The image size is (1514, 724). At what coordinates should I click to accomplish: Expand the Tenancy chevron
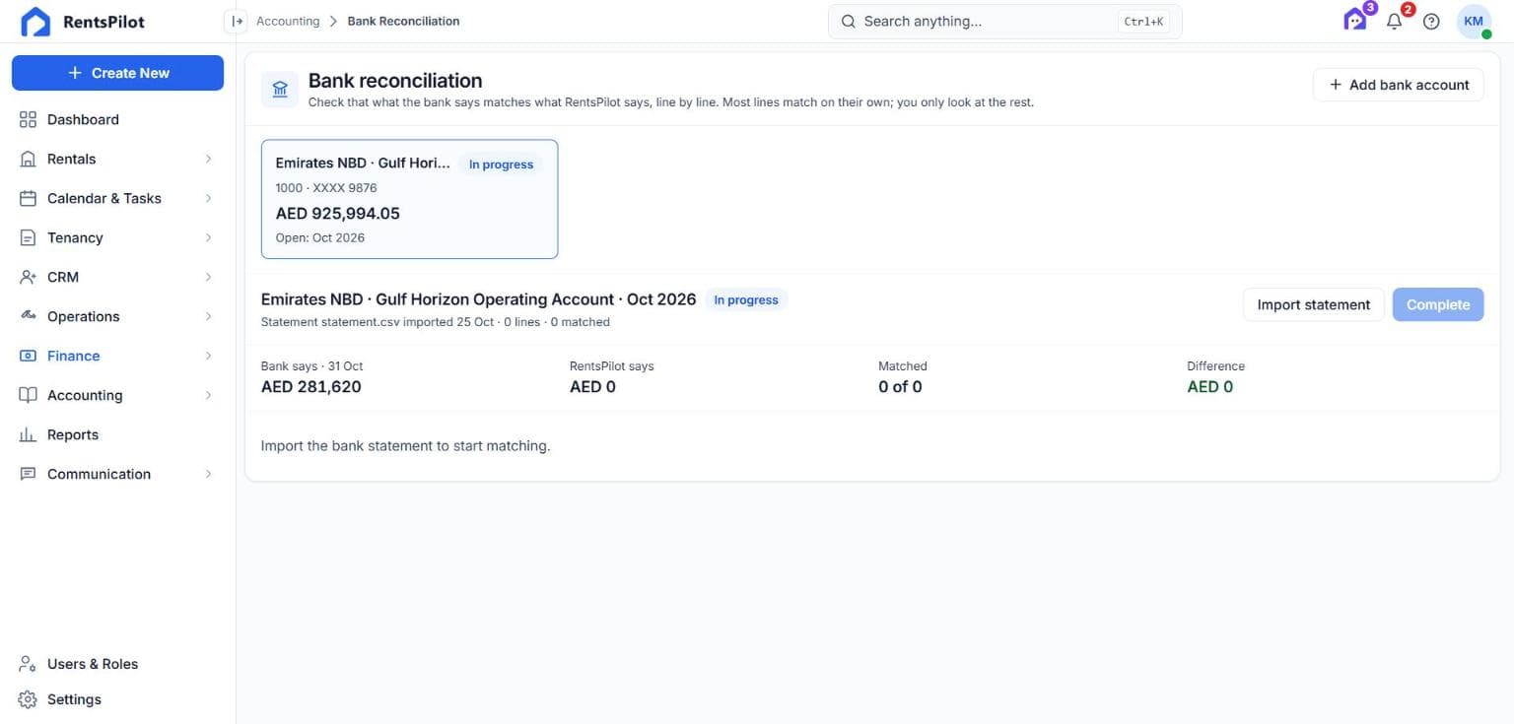pos(208,237)
